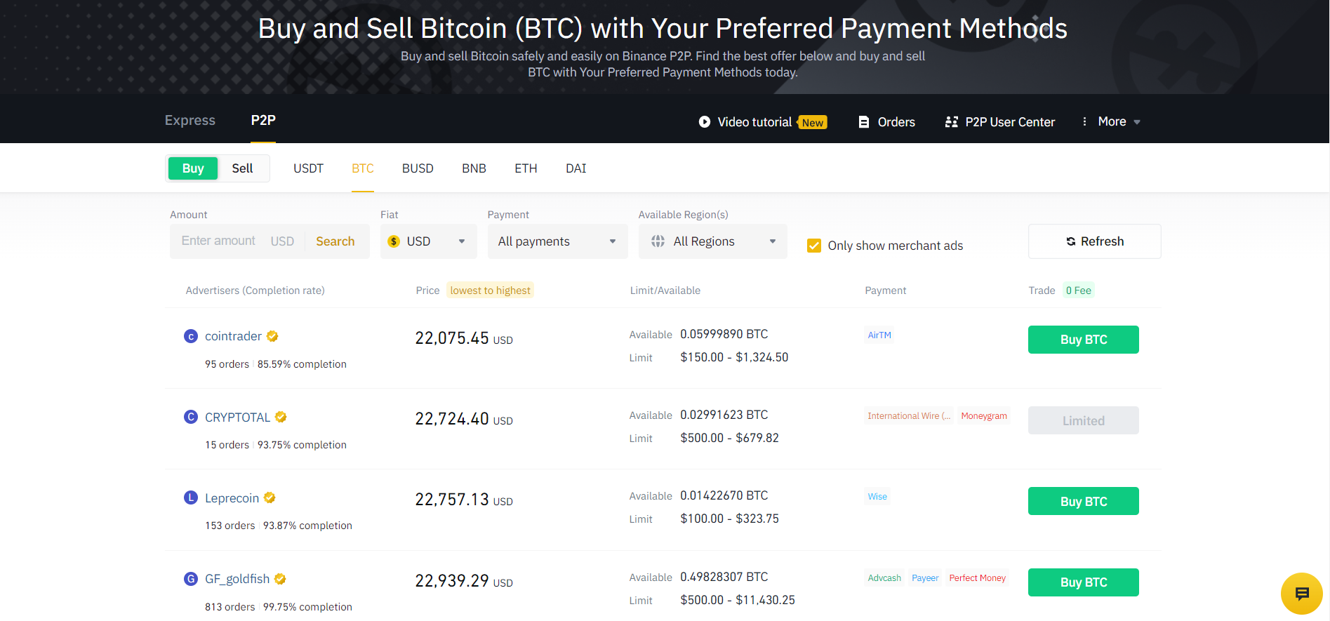Click the Refresh button

tap(1095, 241)
